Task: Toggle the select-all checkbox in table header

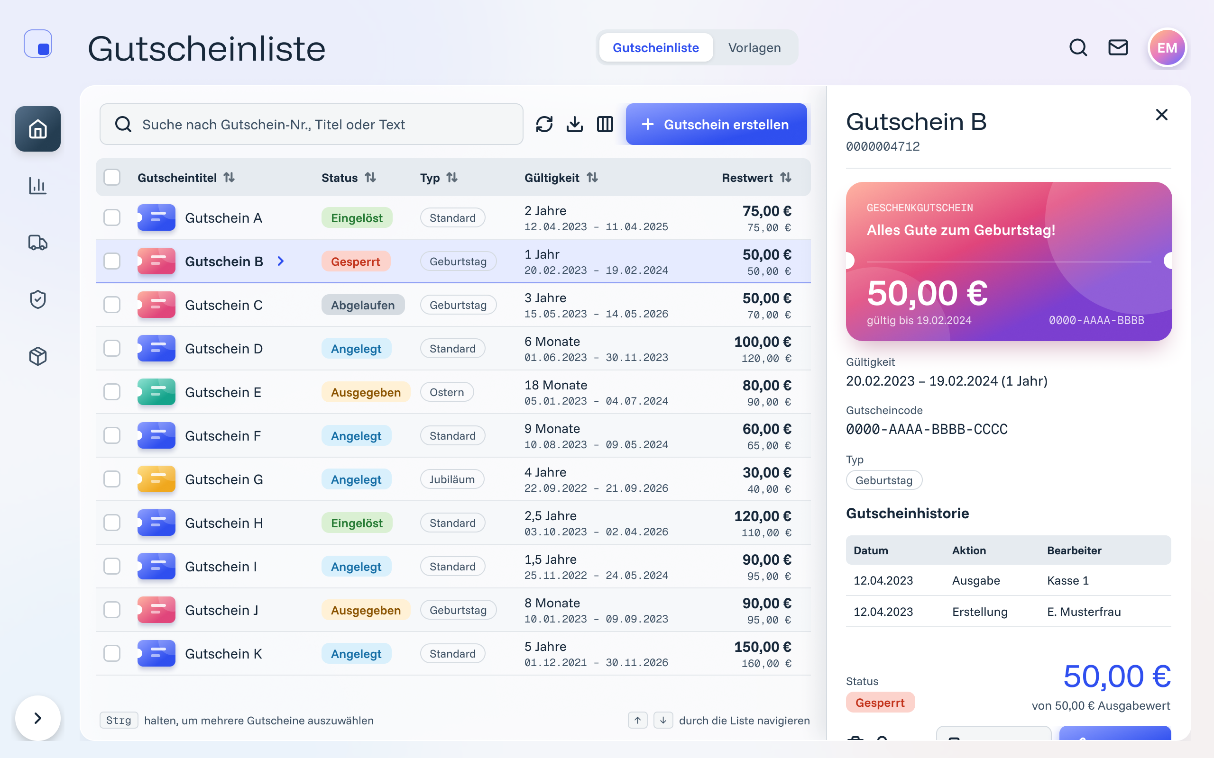Action: pos(112,178)
